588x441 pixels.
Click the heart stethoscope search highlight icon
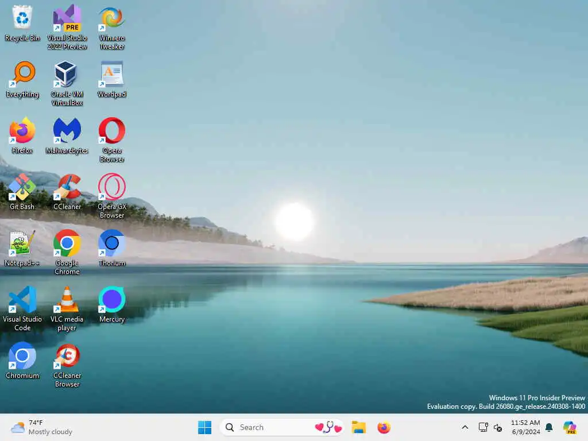328,427
